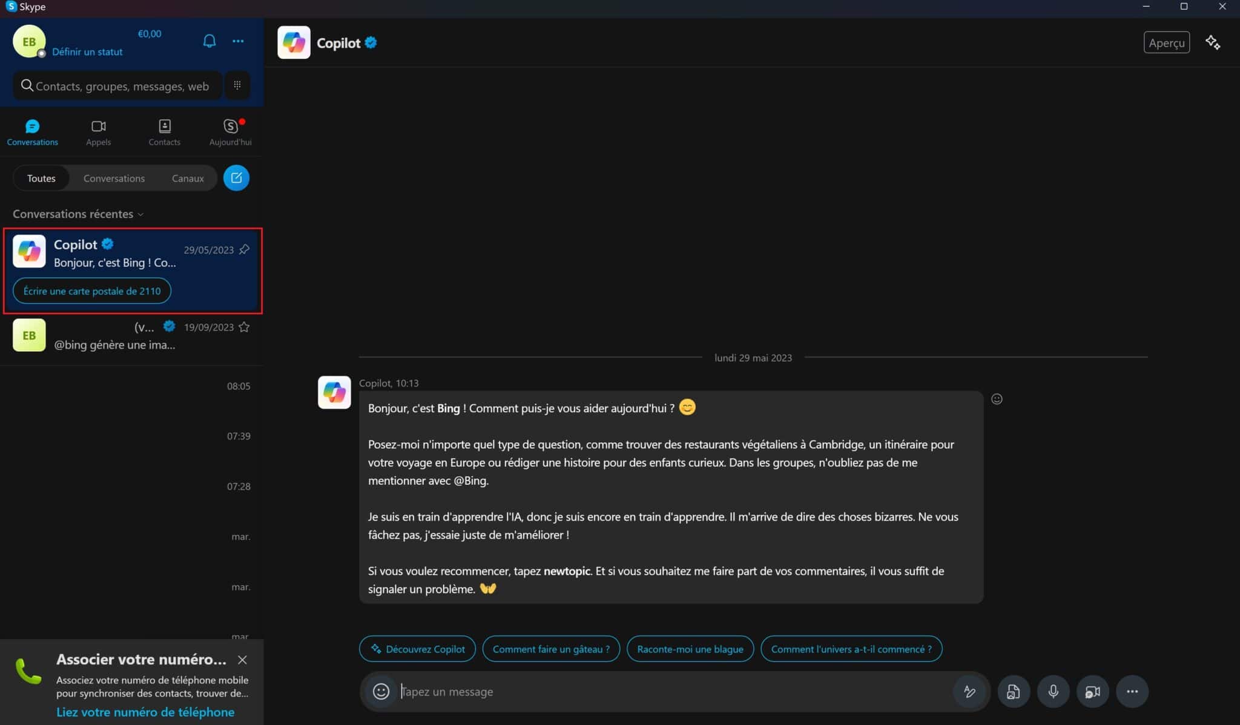Attach a file using the file icon
The image size is (1240, 725).
pyautogui.click(x=1013, y=691)
